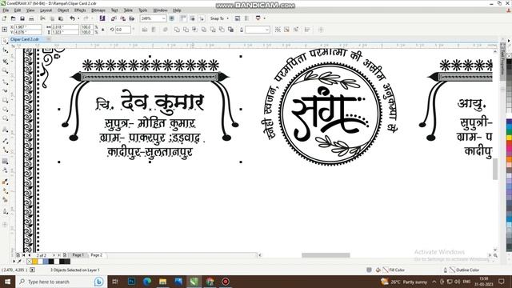Open the Window menu
The width and height of the screenshot is (512, 288).
tap(160, 10)
